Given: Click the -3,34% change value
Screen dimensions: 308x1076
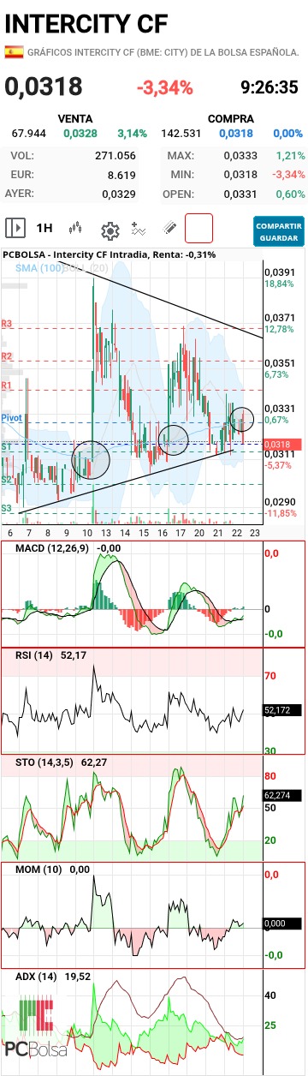Looking at the screenshot, I should 165,87.
